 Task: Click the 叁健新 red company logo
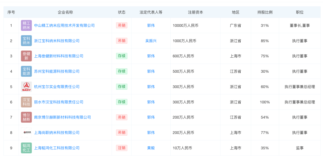26,56
